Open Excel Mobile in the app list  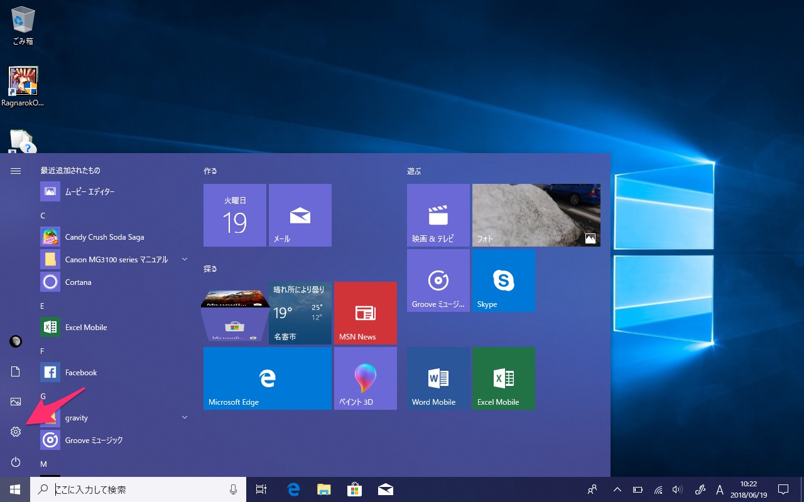click(114, 328)
